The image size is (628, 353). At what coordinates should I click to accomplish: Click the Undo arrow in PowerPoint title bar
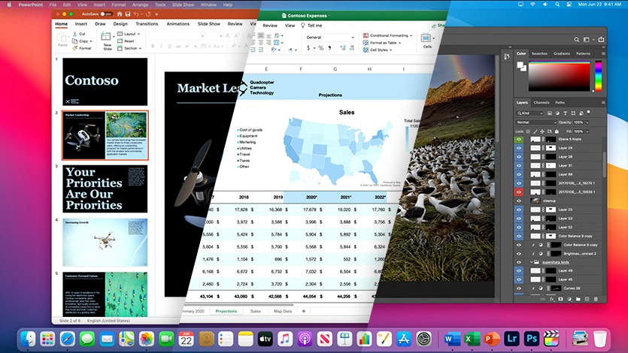click(x=137, y=14)
